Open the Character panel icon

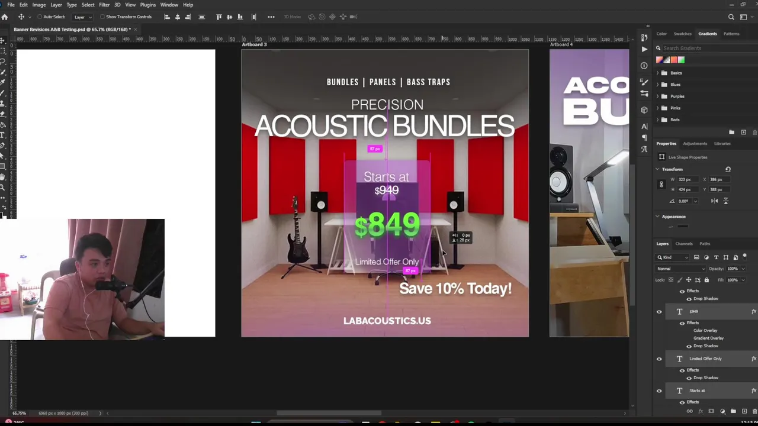[x=644, y=126]
